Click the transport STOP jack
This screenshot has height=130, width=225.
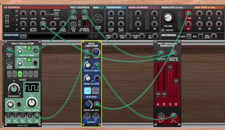(121, 14)
